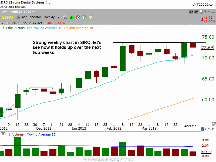216x162 pixels.
Task: Click the red down-arrow change indicator
Action: 202,19
